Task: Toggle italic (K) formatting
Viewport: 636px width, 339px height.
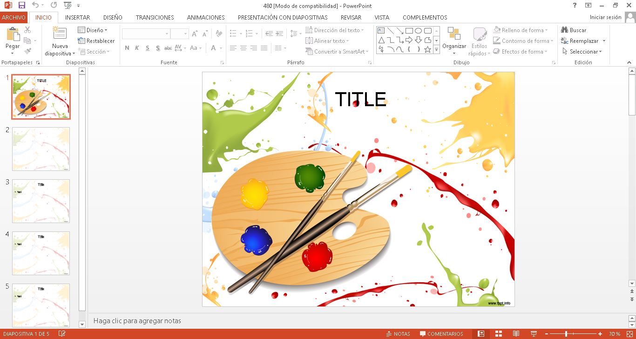Action: [x=137, y=48]
